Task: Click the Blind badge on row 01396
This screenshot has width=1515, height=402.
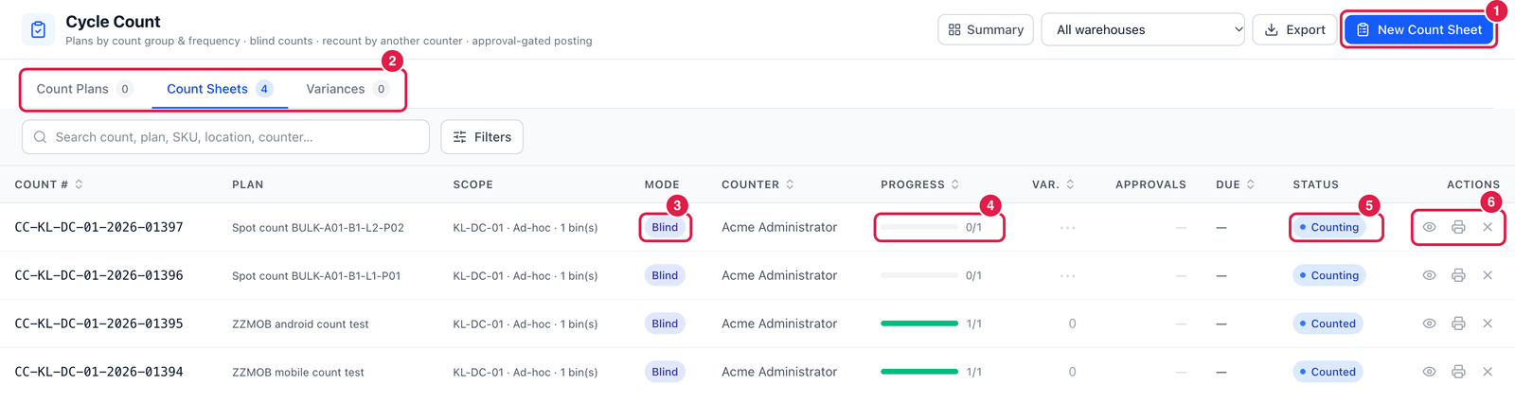Action: click(x=665, y=275)
